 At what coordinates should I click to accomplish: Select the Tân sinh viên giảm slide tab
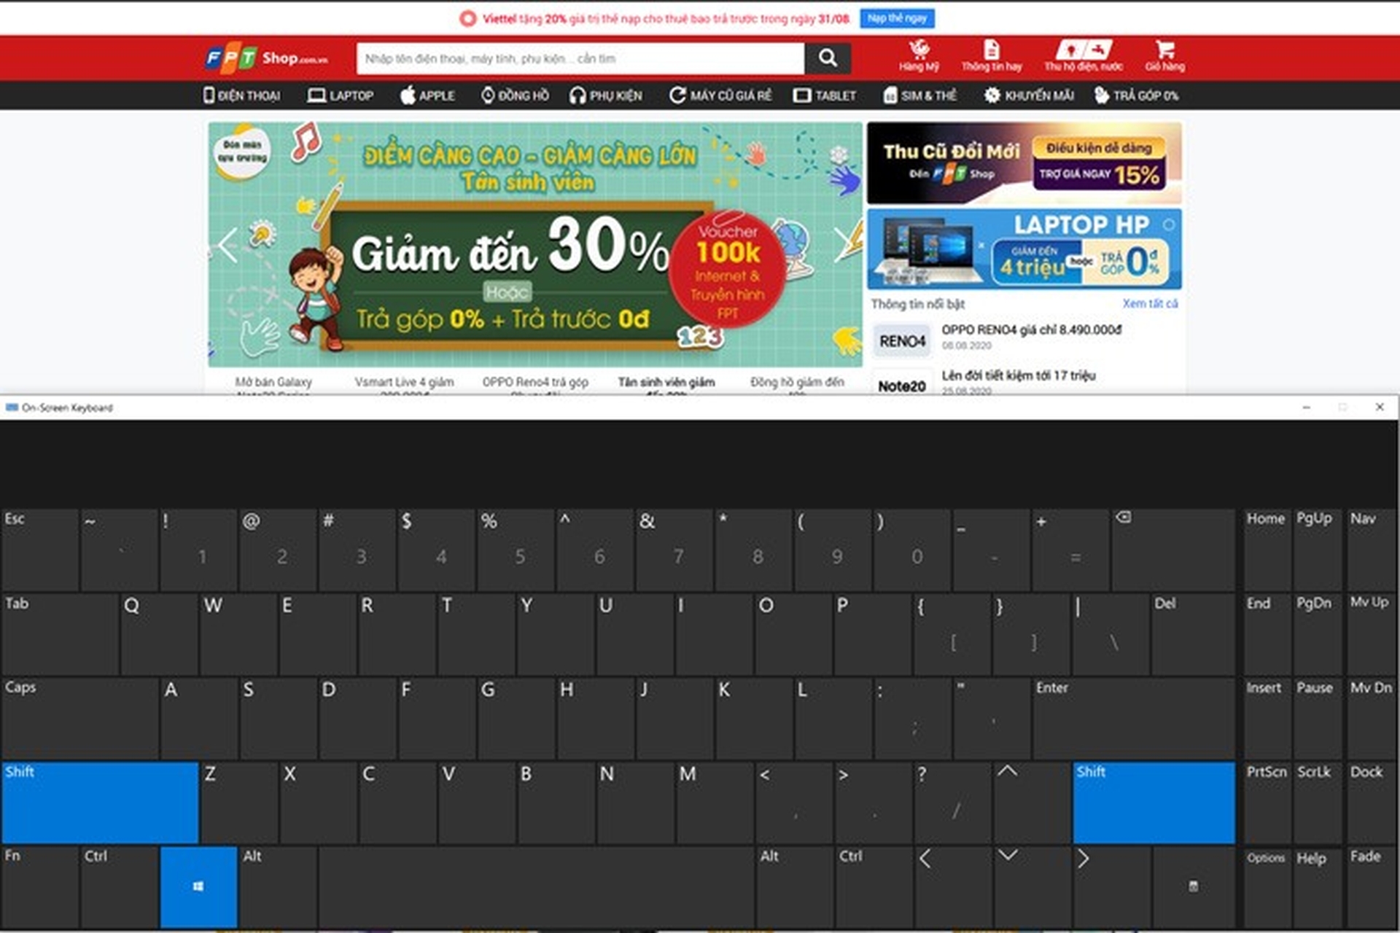pyautogui.click(x=666, y=384)
